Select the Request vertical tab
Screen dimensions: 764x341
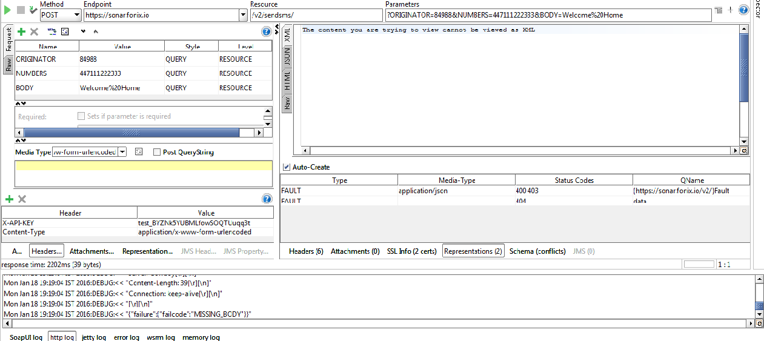tap(8, 40)
